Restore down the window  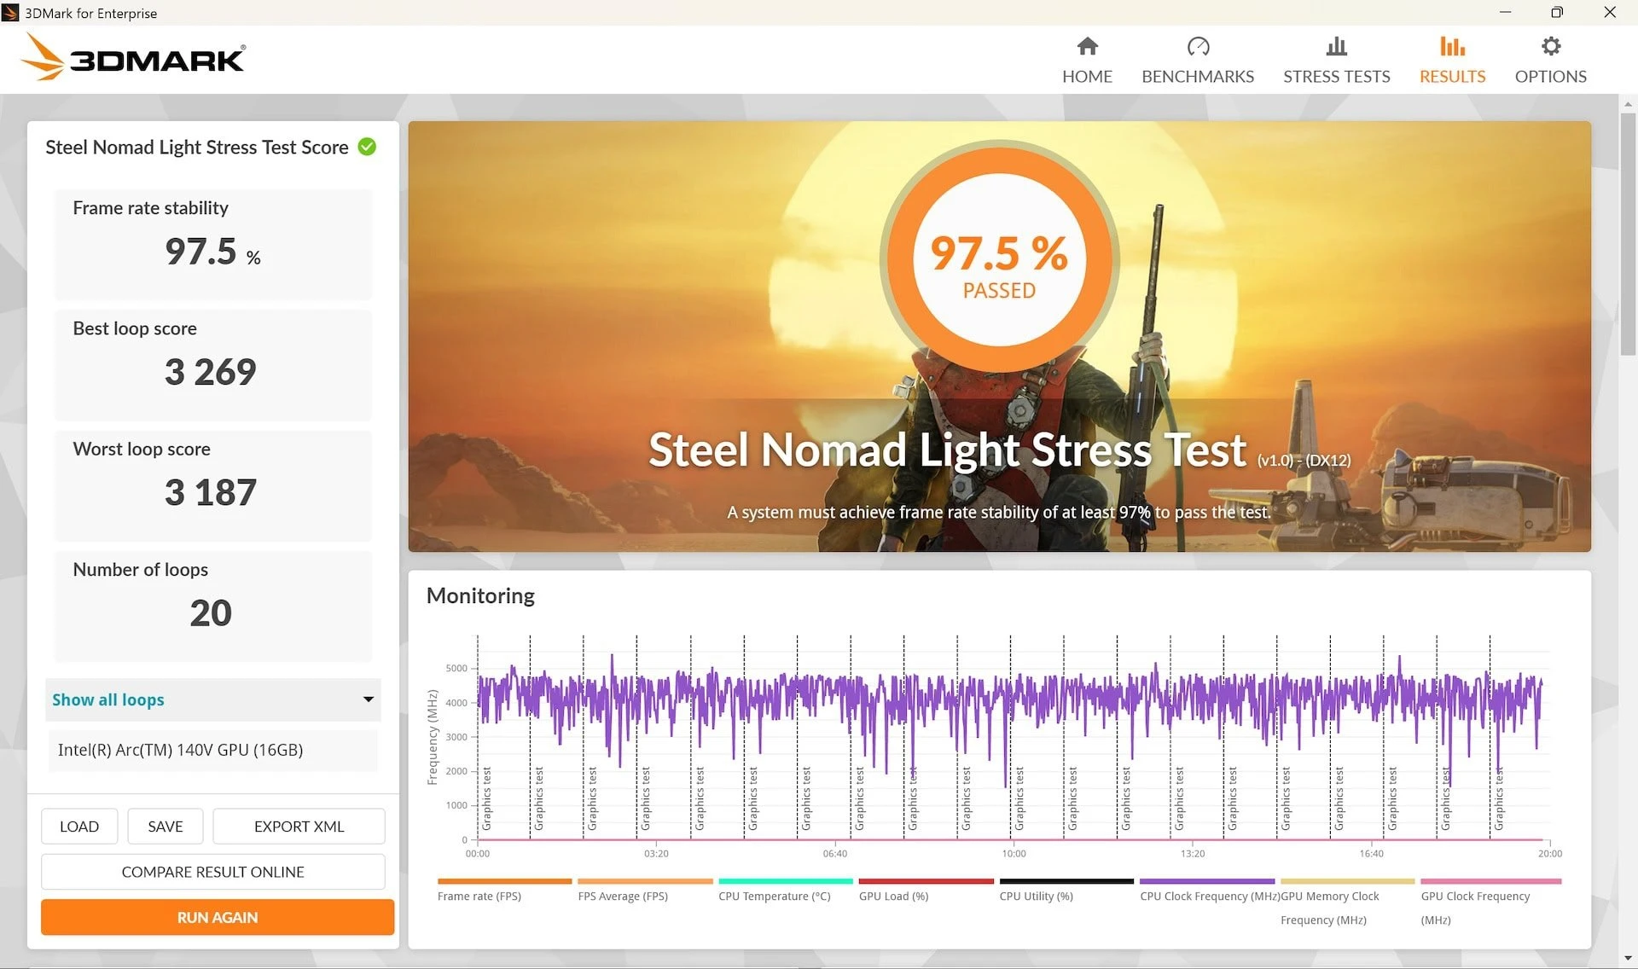coord(1557,12)
